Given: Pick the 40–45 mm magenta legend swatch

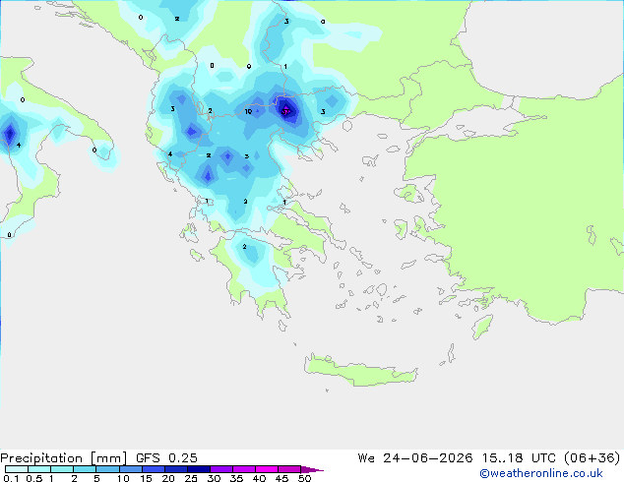Looking at the screenshot, I should click(267, 469).
